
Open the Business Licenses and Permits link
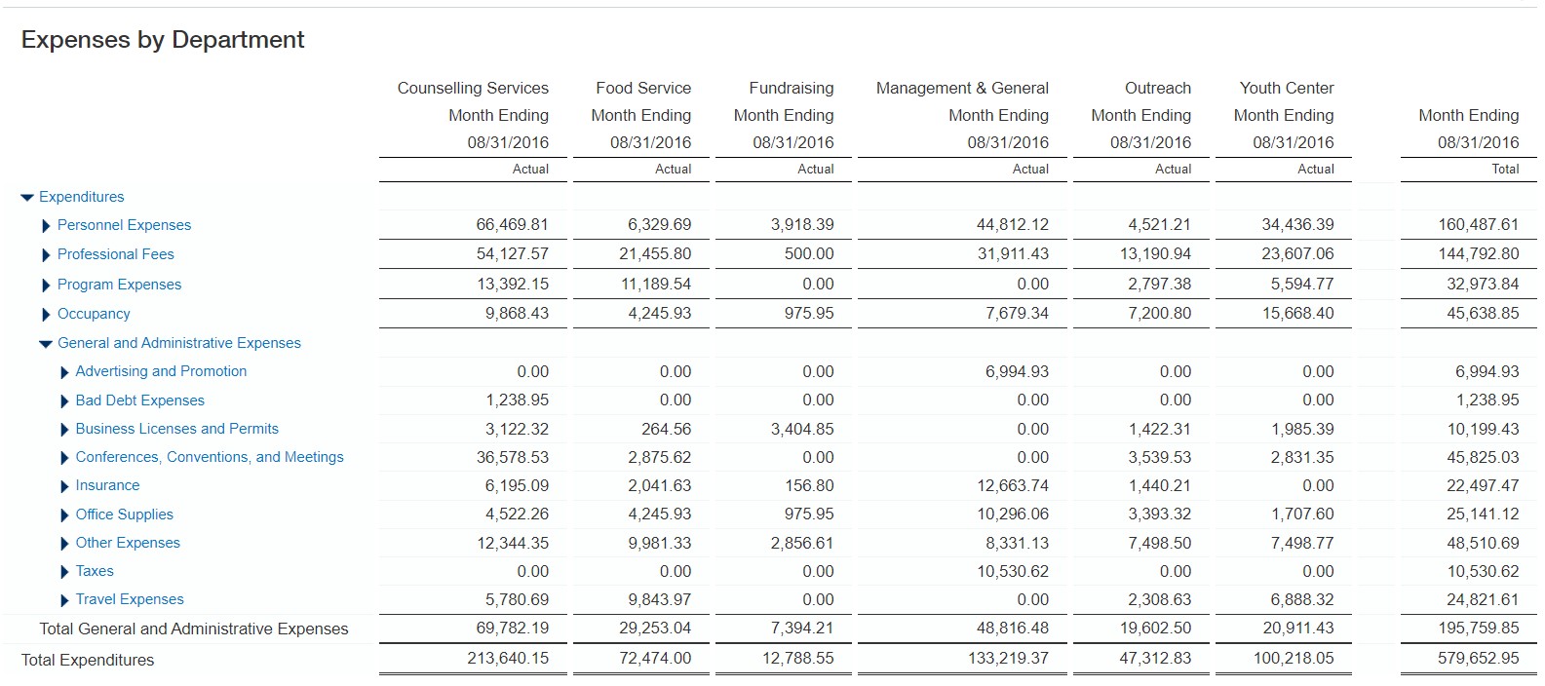(176, 429)
